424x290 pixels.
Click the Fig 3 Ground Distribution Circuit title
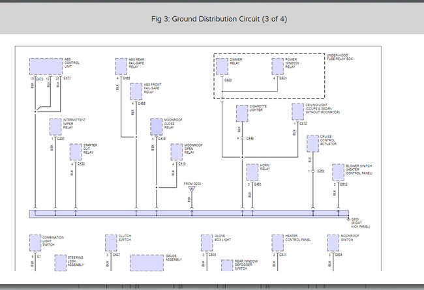tap(218, 18)
